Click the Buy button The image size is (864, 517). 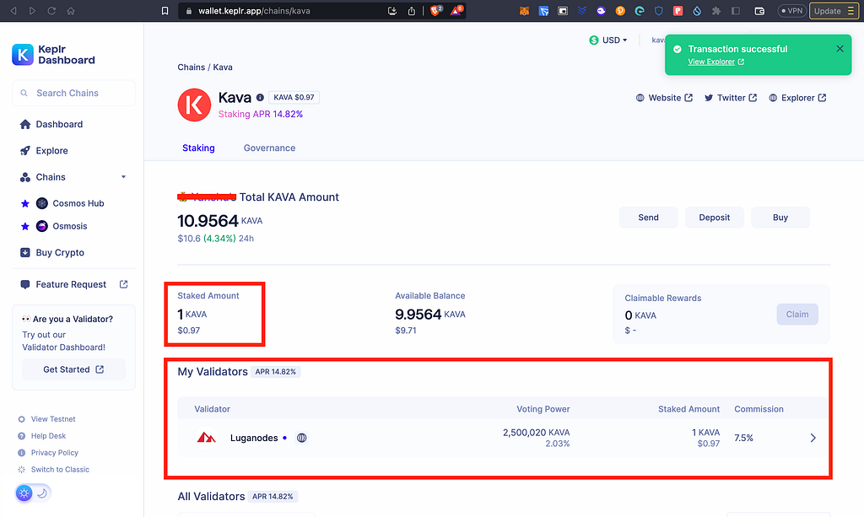point(780,218)
